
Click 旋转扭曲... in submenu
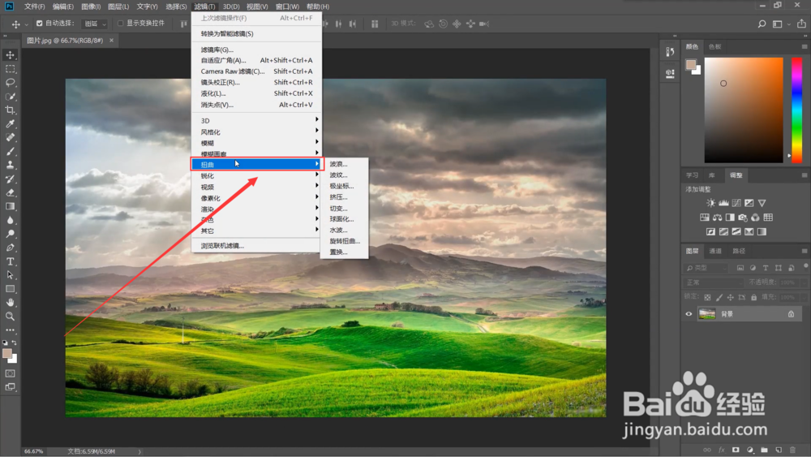pyautogui.click(x=345, y=241)
